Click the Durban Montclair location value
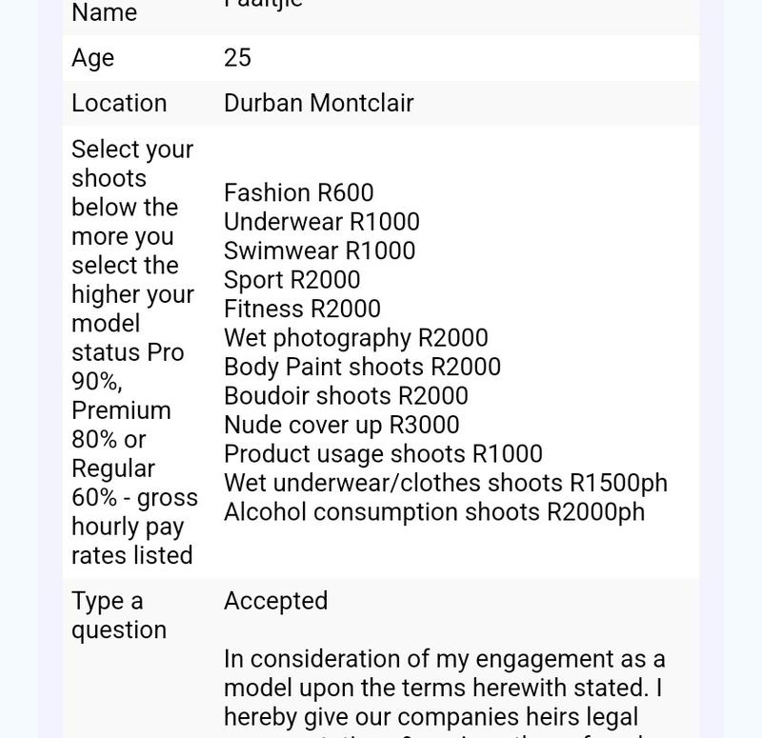762x738 pixels. coord(318,104)
